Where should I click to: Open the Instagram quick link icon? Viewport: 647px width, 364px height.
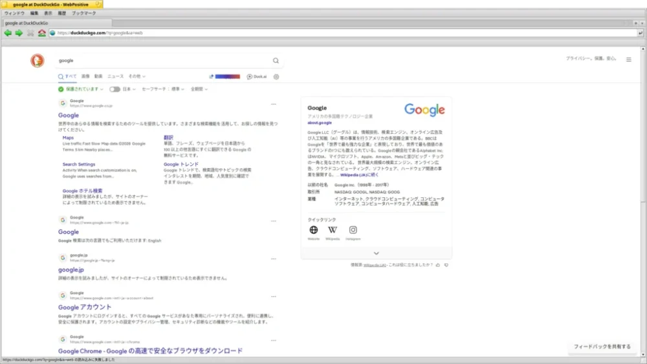(353, 230)
